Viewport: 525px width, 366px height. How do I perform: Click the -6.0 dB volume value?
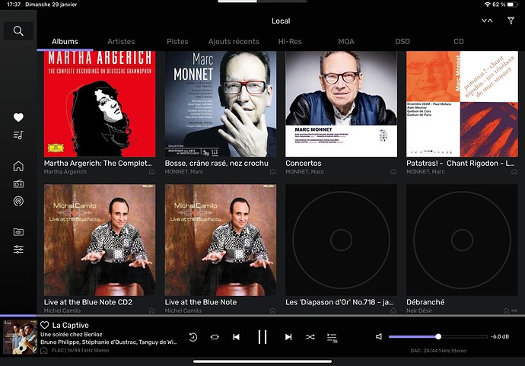[x=500, y=336]
